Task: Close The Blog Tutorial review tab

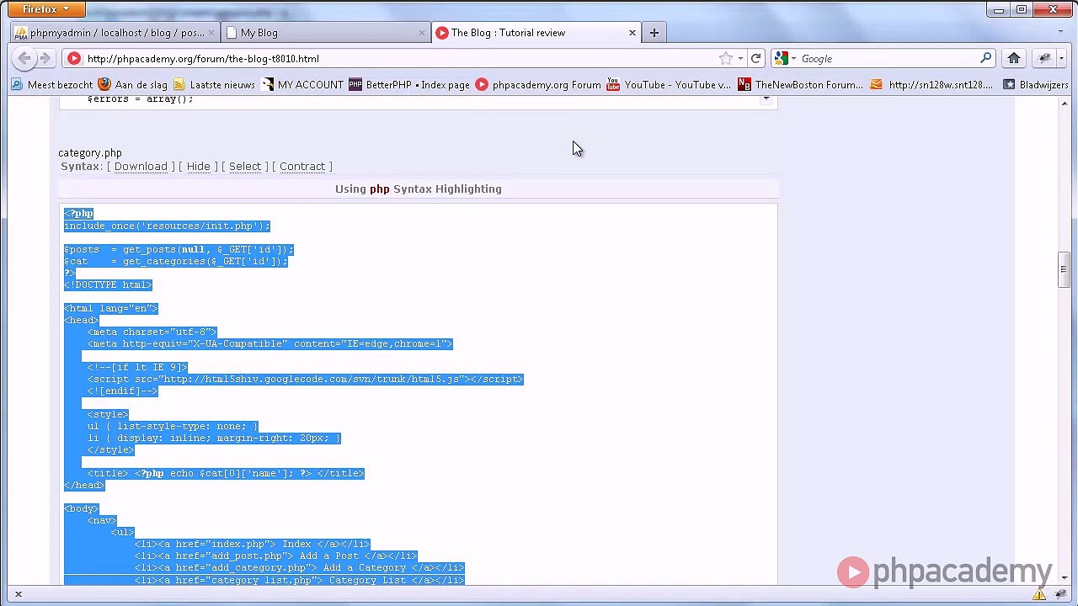Action: click(x=632, y=33)
